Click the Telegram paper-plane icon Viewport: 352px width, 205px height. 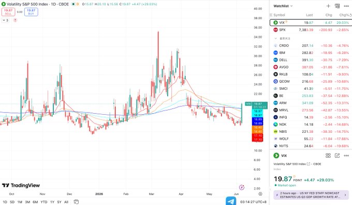231,201
